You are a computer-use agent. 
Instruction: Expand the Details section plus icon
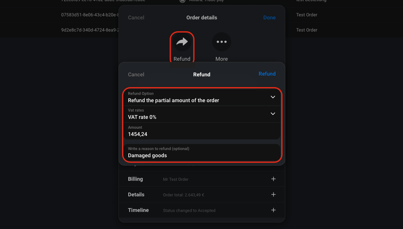pos(273,195)
